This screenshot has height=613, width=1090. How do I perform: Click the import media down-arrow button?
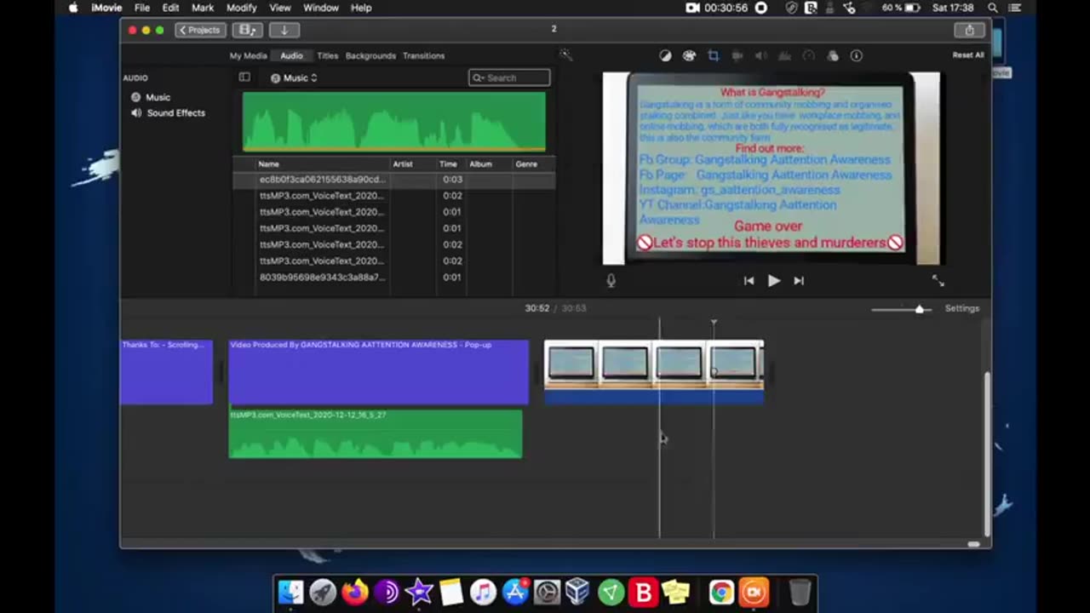coord(284,30)
